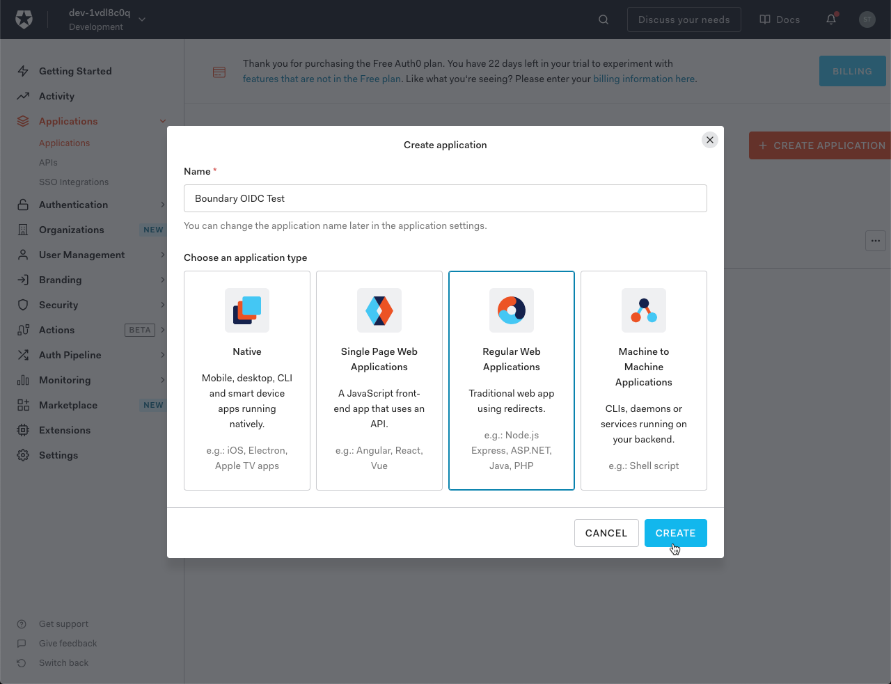Open the three-dot more options button

[x=876, y=241]
